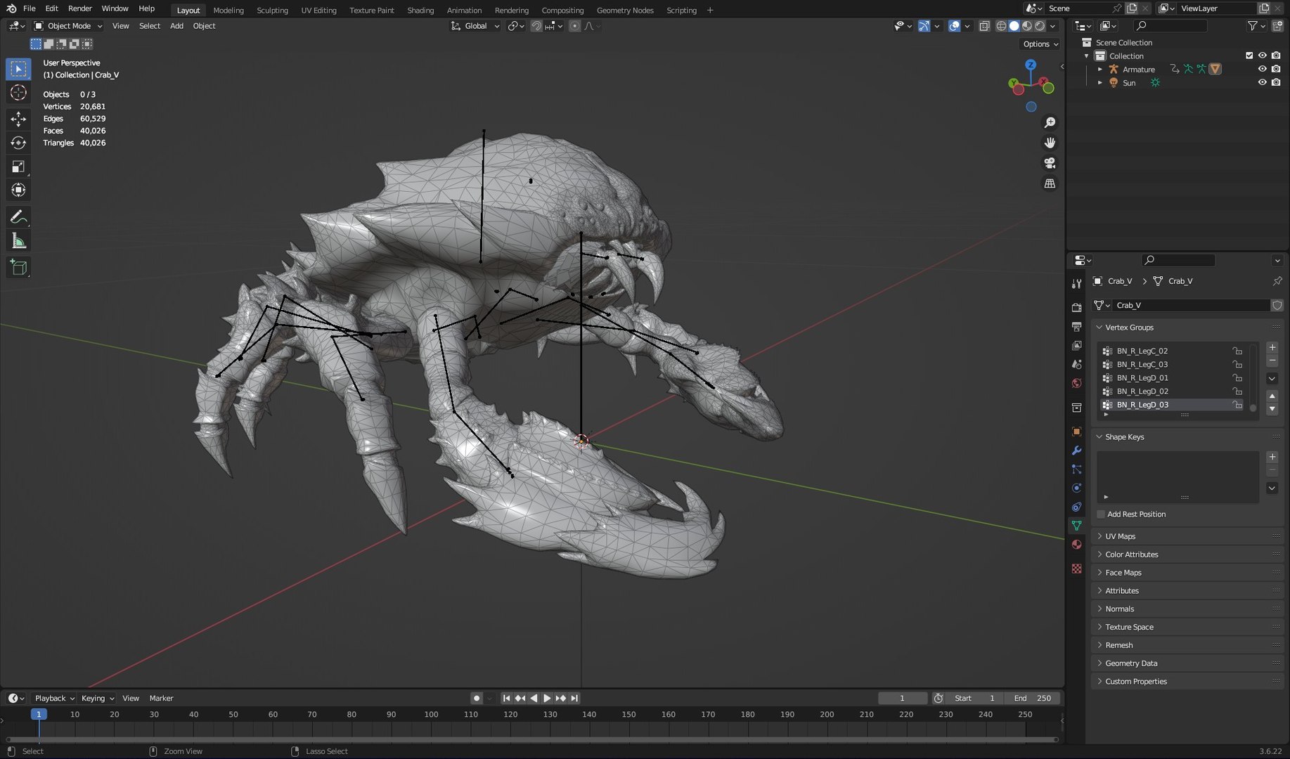Remove the selected vertex group

tap(1272, 361)
